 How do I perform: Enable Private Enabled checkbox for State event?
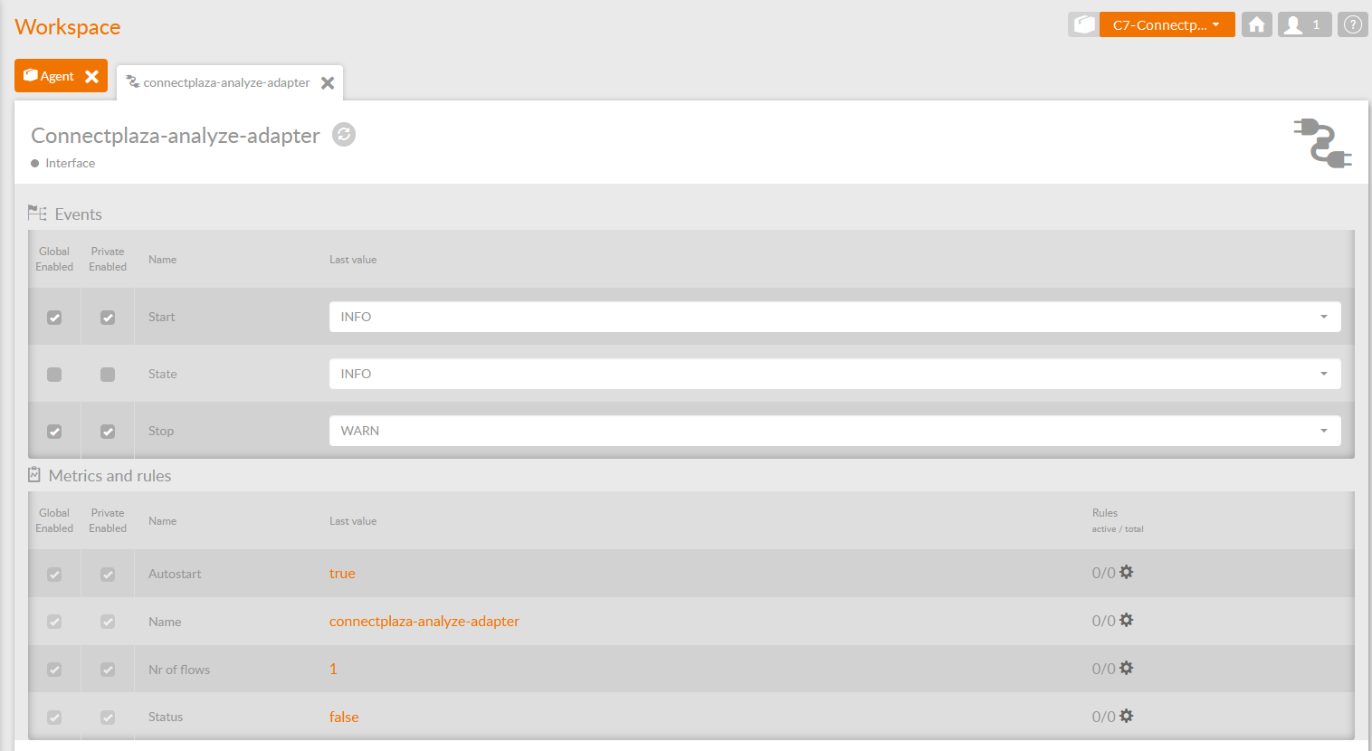point(108,375)
